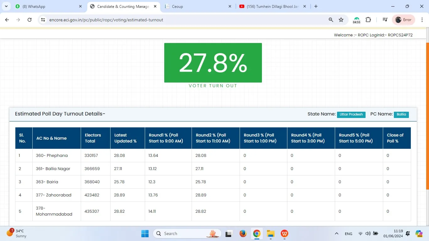Close the Ceoup tab
The width and height of the screenshot is (429, 241).
tap(230, 6)
